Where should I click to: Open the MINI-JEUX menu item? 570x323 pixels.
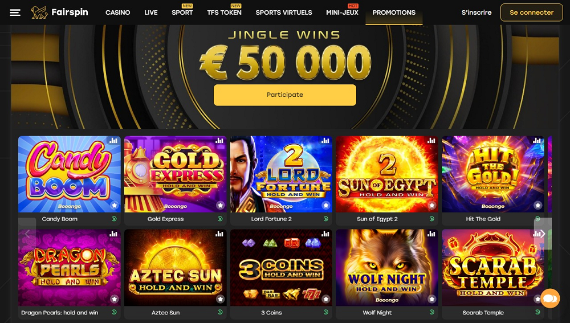(342, 13)
